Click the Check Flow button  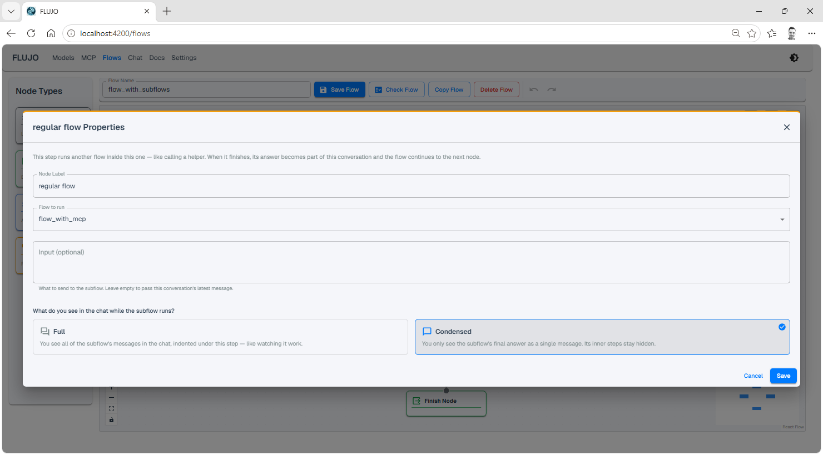coord(396,89)
